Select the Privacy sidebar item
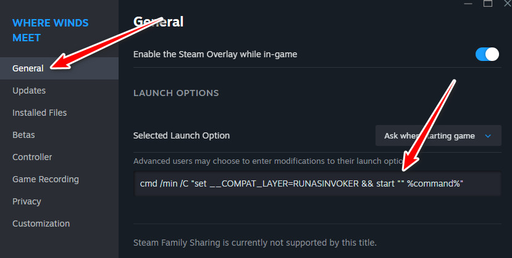The width and height of the screenshot is (512, 258). 27,201
